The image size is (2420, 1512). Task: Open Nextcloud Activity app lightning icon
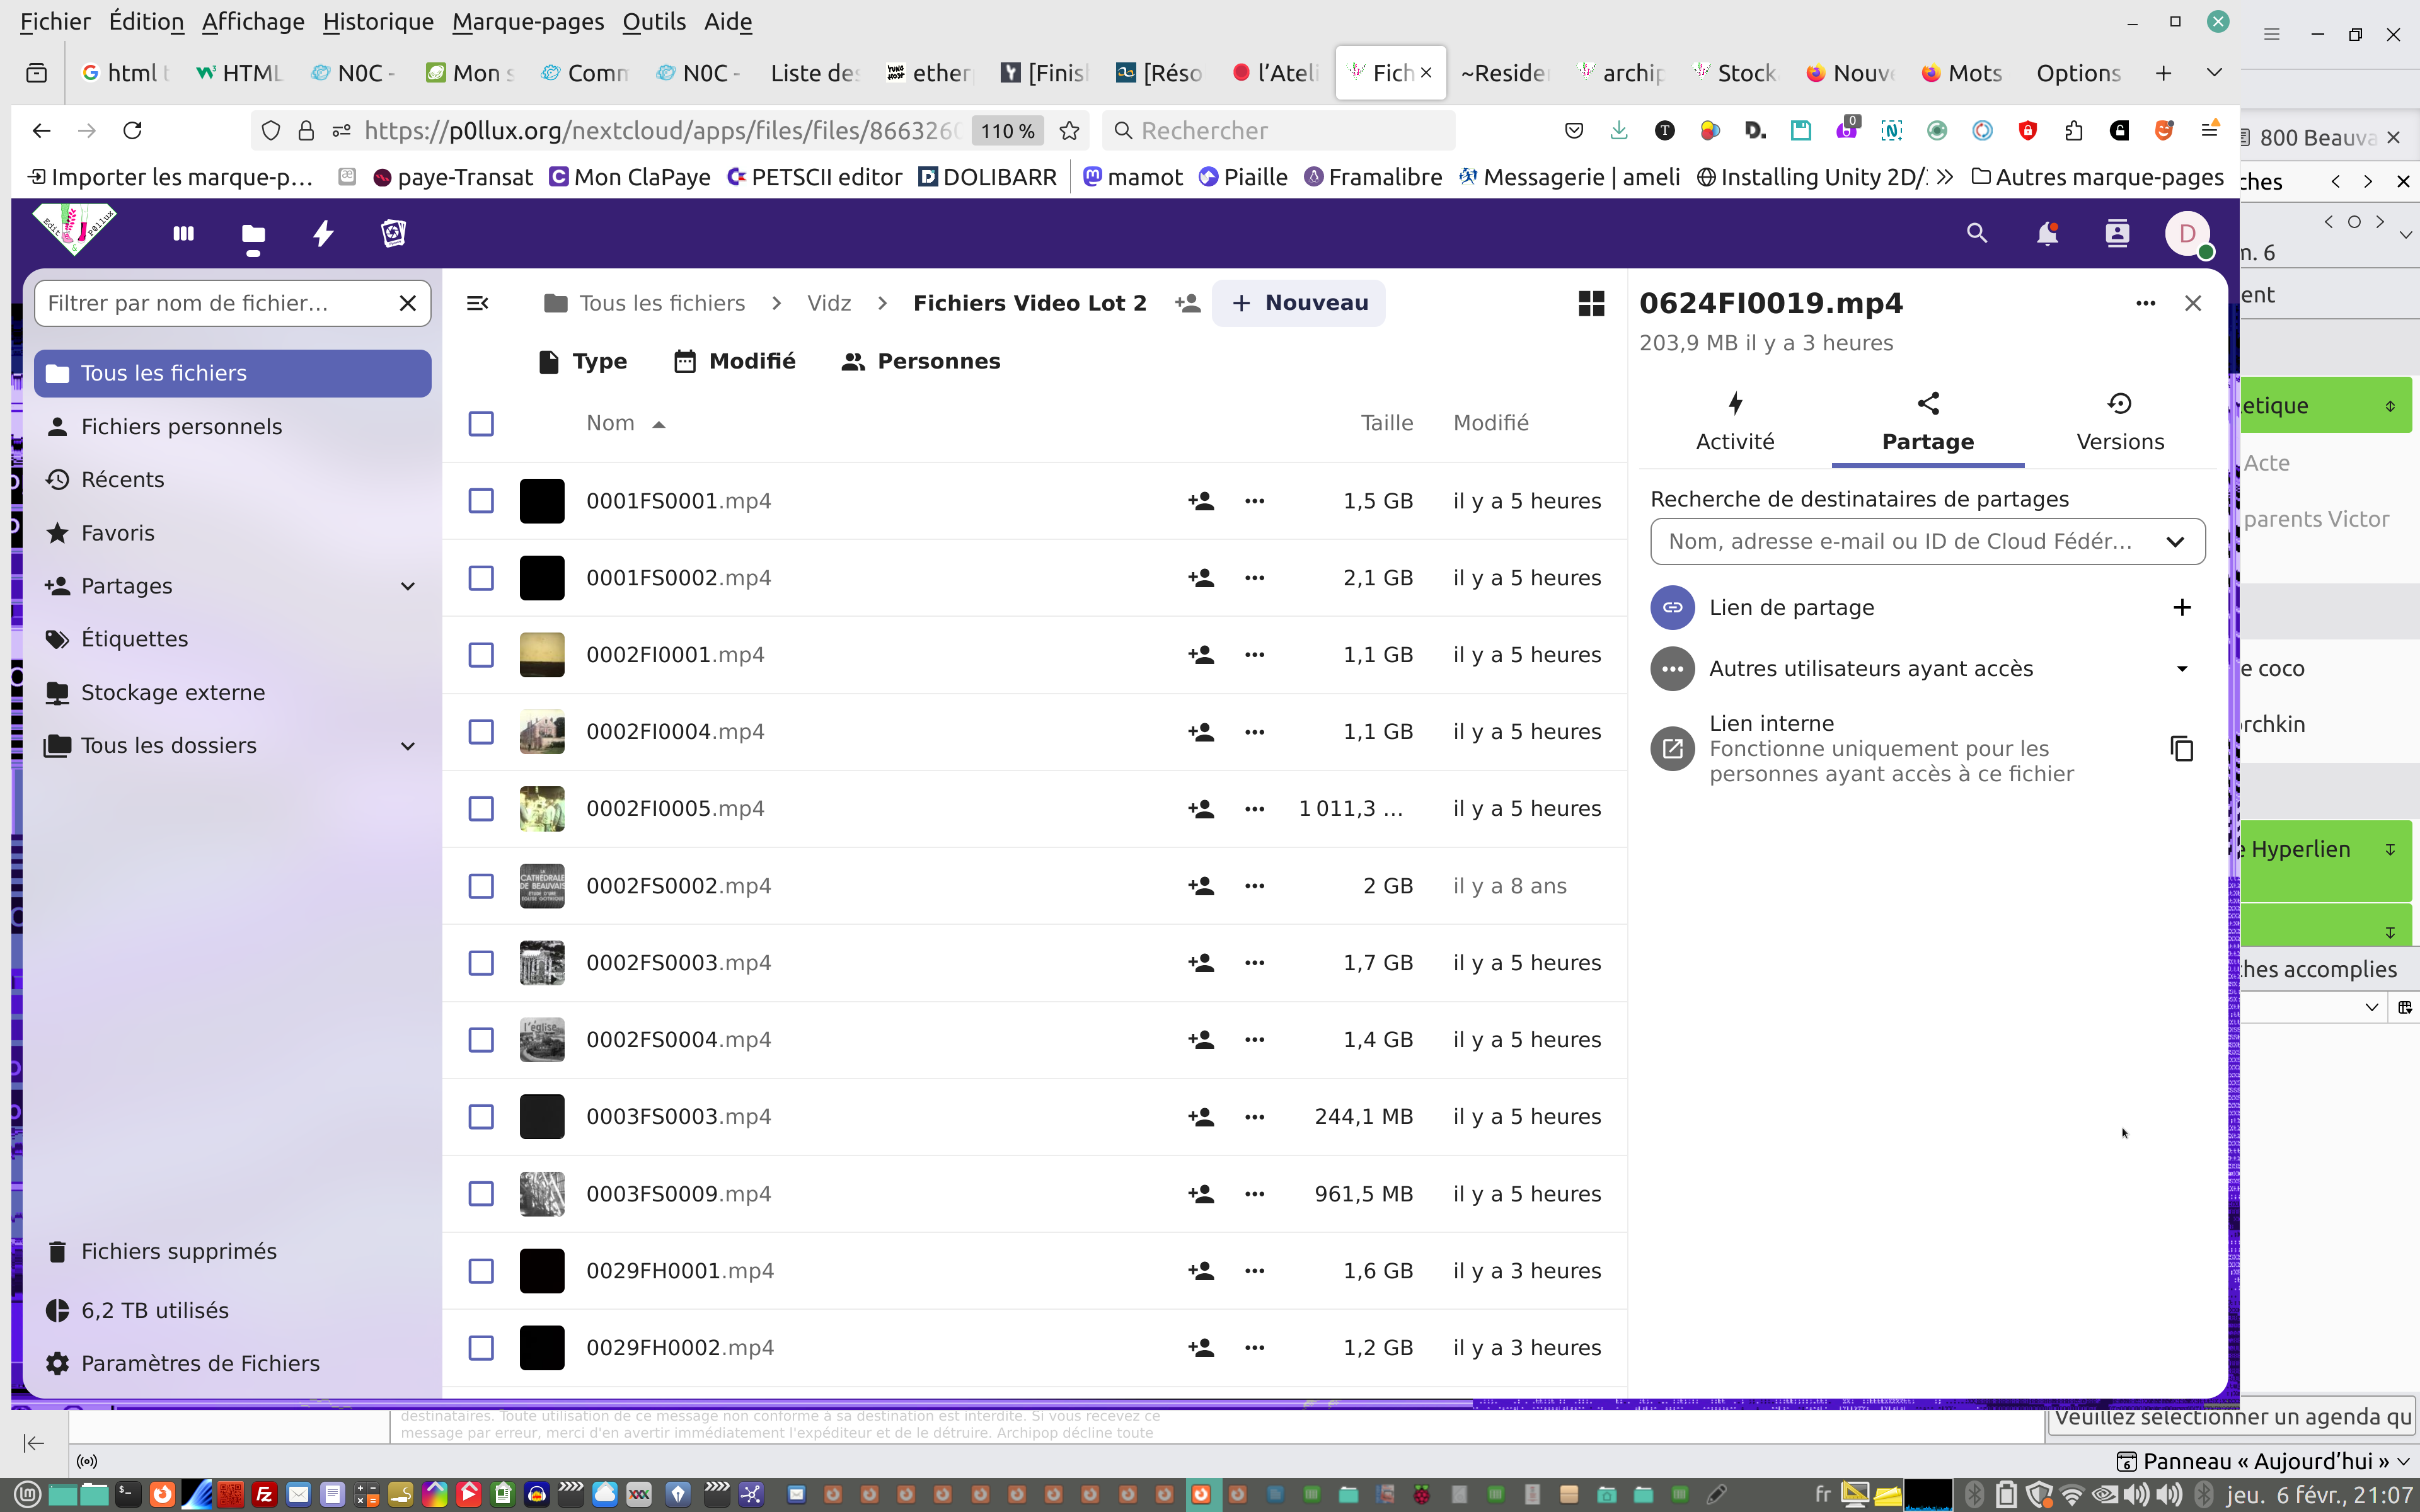323,234
